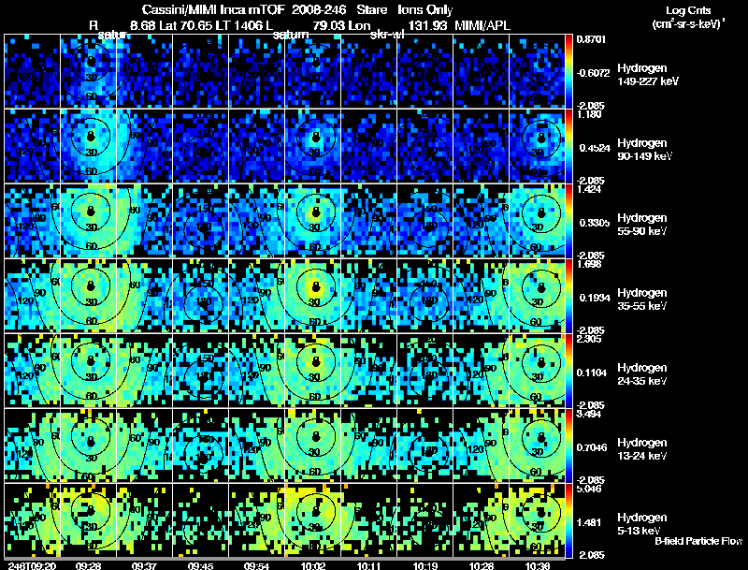Click the '10:11' time axis label
The width and height of the screenshot is (748, 570).
368,565
